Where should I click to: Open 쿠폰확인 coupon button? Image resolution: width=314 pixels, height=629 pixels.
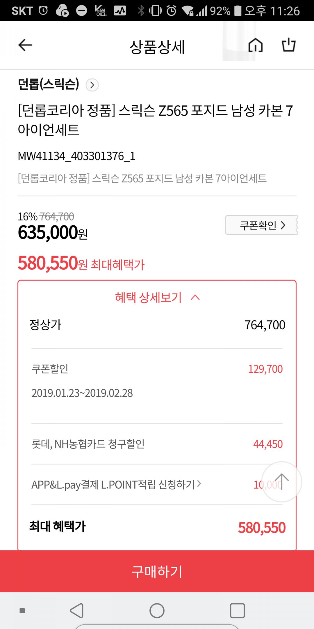tap(261, 225)
